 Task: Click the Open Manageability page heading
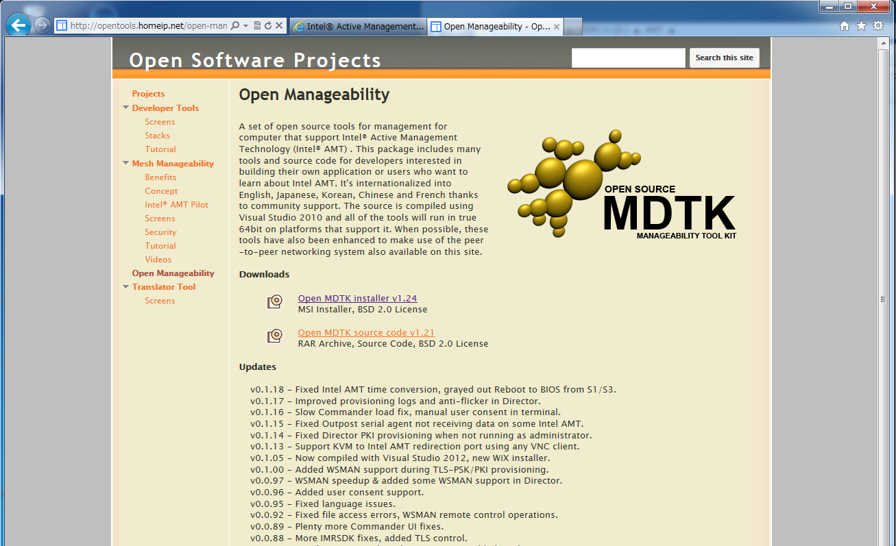(314, 95)
